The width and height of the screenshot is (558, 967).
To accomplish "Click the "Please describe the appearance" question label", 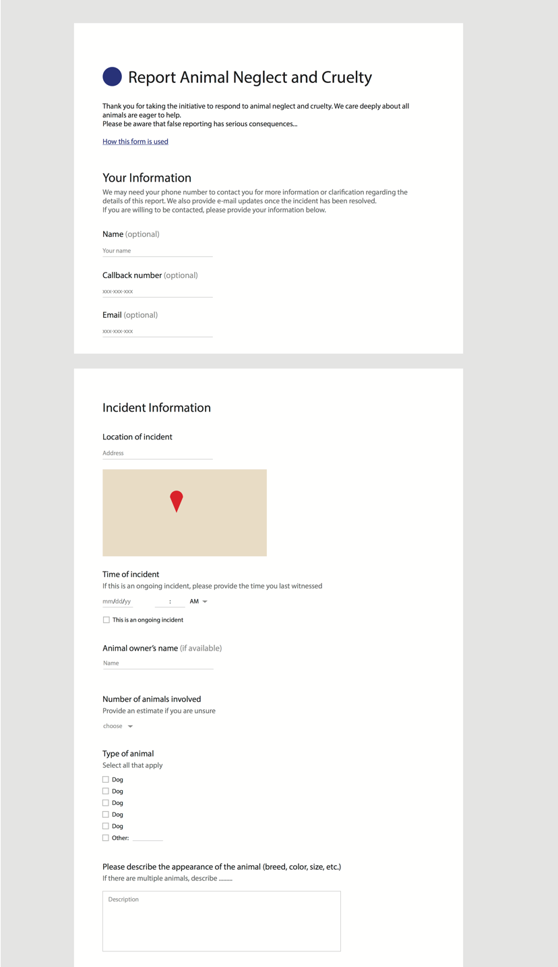I will pos(222,867).
